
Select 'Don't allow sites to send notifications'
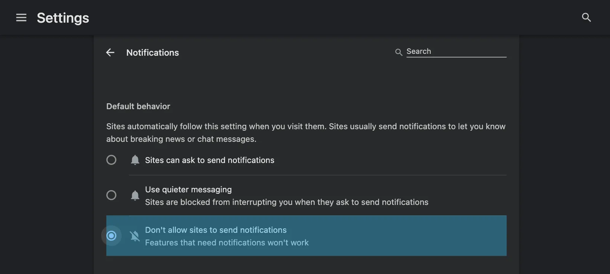[112, 236]
